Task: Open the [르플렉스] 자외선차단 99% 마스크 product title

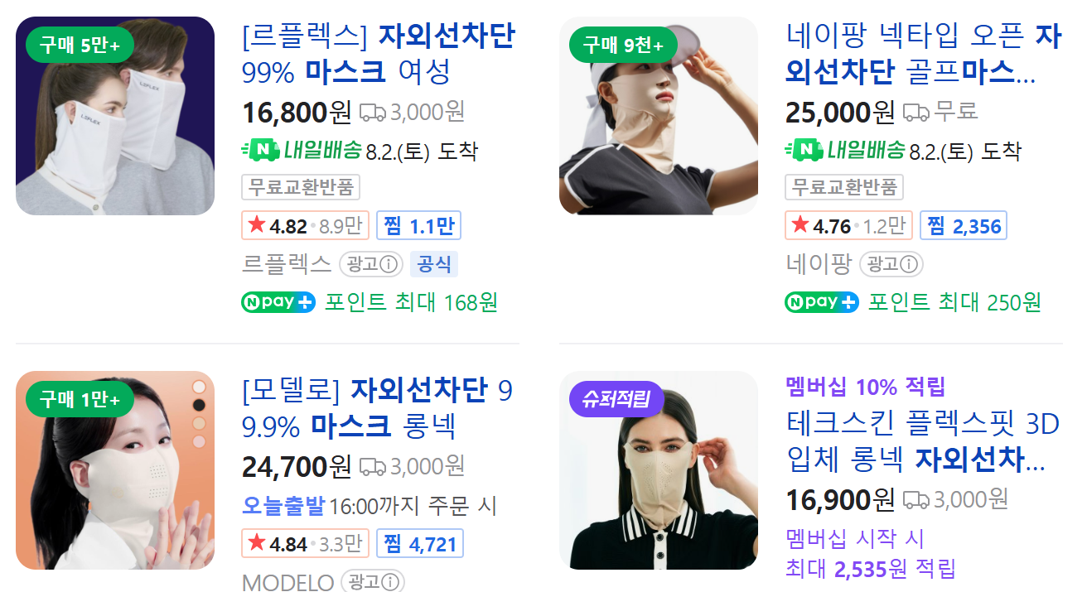Action: pos(379,54)
